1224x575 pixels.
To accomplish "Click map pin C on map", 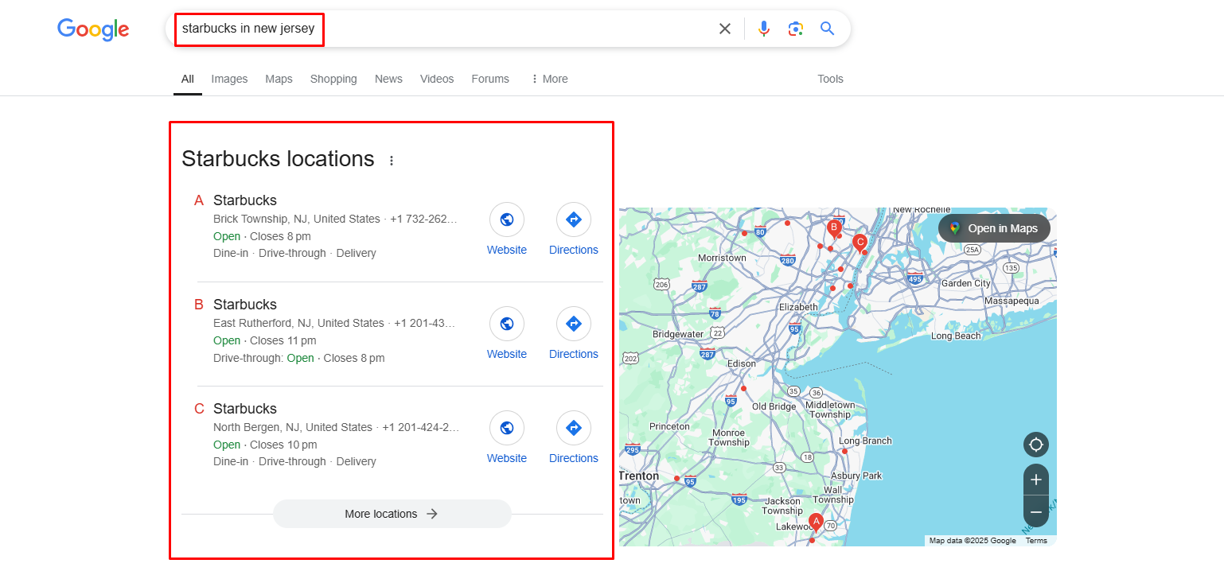I will pos(860,242).
